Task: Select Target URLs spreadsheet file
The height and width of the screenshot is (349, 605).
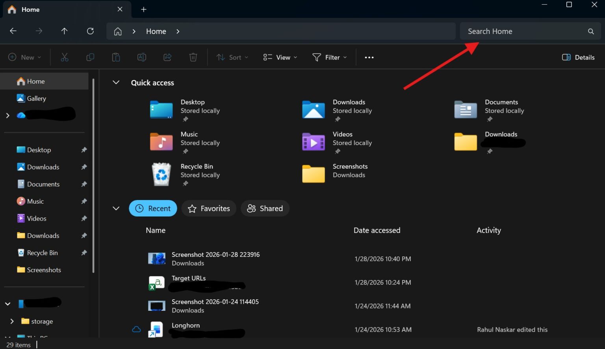Action: coord(189,278)
